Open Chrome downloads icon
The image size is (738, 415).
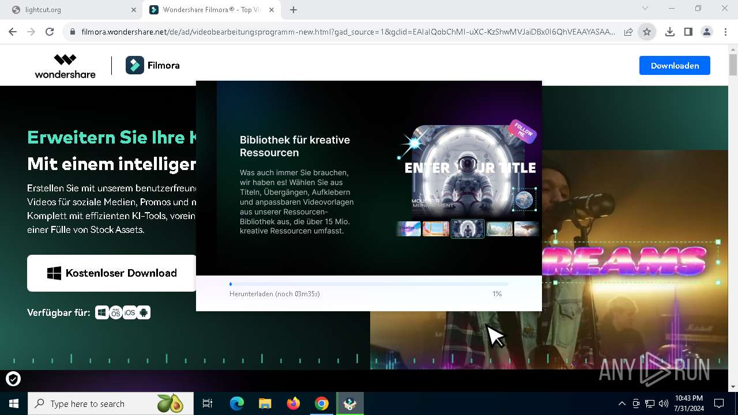pos(670,32)
